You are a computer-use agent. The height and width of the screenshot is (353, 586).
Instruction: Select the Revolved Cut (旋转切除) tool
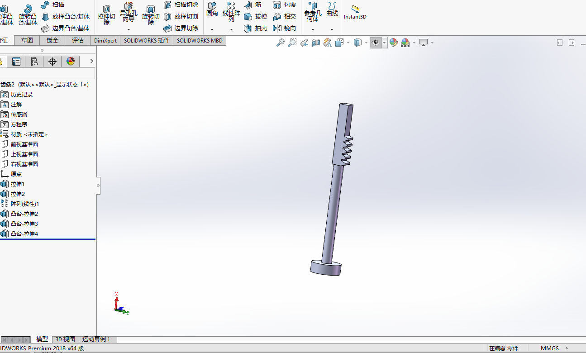pyautogui.click(x=151, y=15)
